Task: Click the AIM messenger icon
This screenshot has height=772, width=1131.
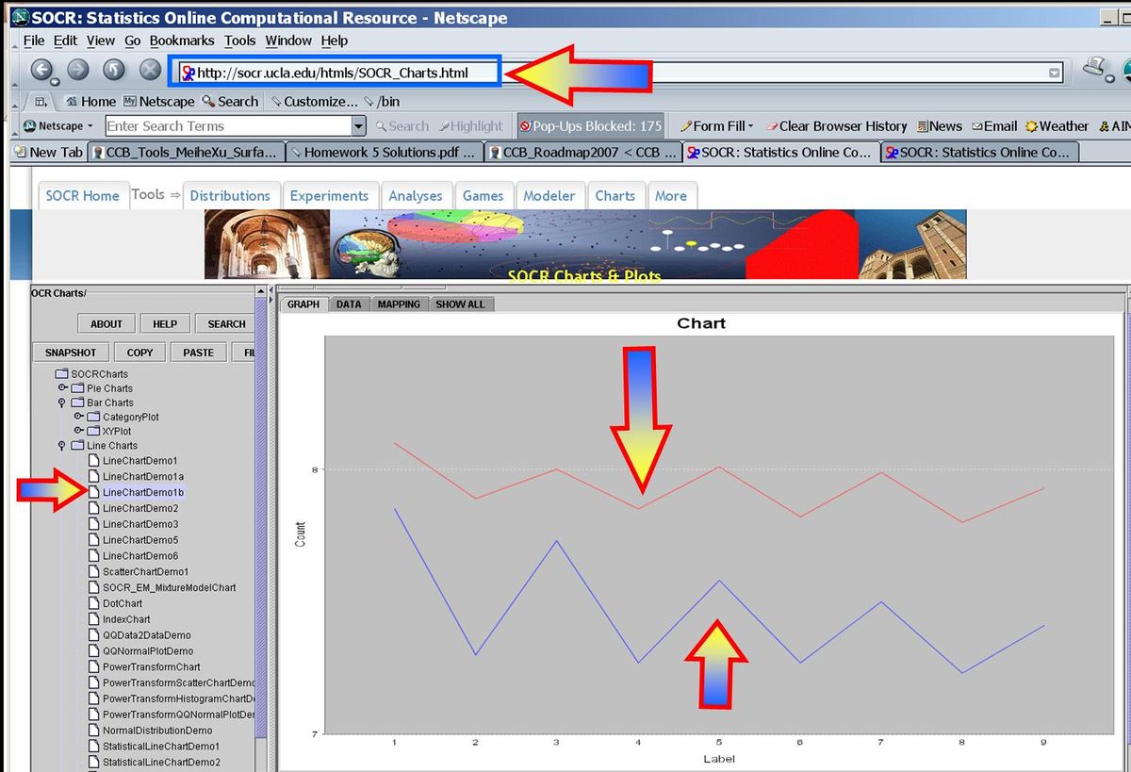Action: (x=1105, y=125)
